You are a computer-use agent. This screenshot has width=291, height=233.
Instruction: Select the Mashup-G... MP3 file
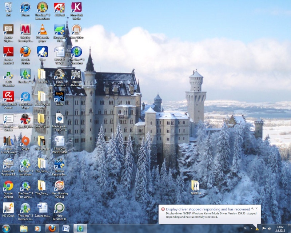pos(59,122)
